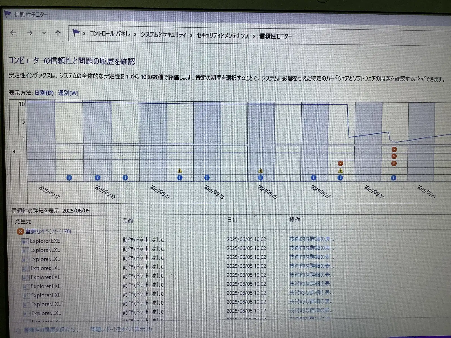This screenshot has width=451, height=338.
Task: Click the 操作 column header
Action: click(x=295, y=220)
